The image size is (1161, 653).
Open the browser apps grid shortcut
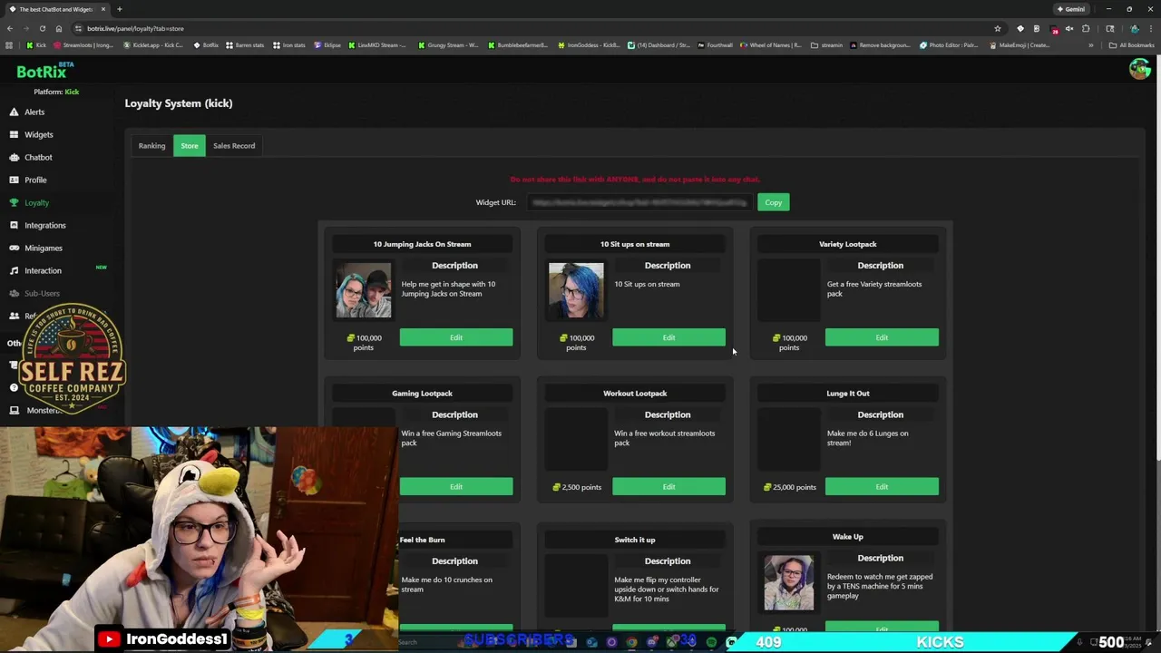pos(9,45)
